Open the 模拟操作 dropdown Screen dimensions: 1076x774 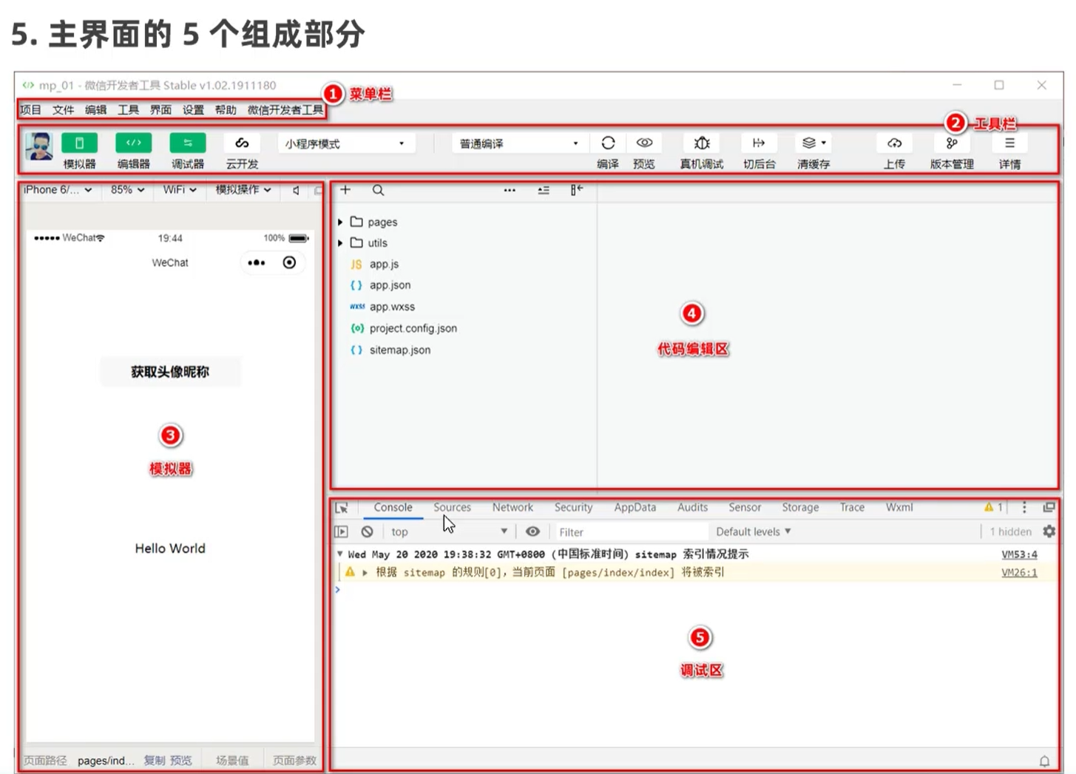click(x=243, y=190)
